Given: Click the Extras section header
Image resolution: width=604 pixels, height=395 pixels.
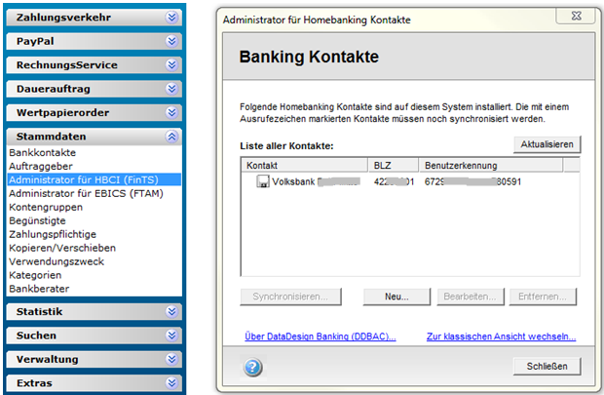Looking at the screenshot, I should click(94, 383).
